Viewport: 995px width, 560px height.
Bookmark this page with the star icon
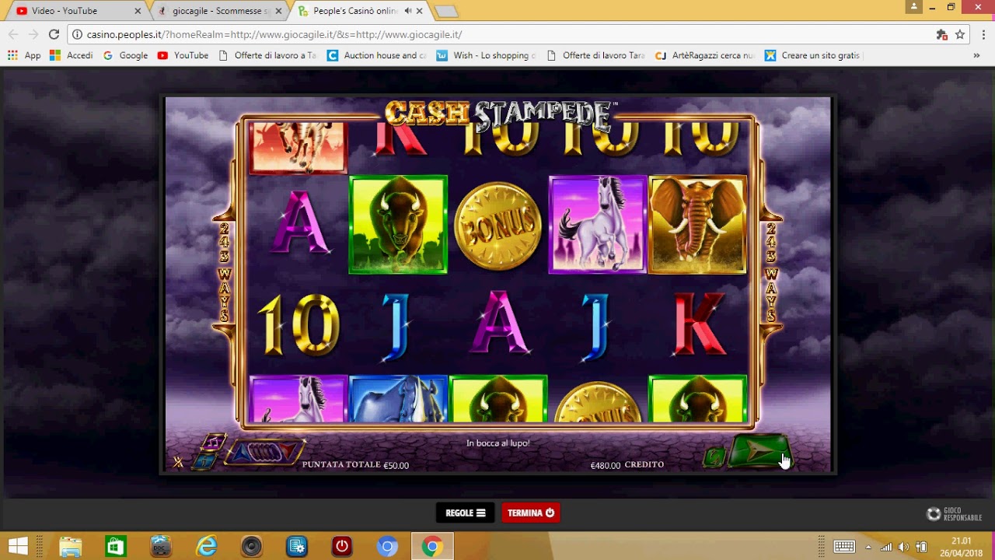coord(960,34)
